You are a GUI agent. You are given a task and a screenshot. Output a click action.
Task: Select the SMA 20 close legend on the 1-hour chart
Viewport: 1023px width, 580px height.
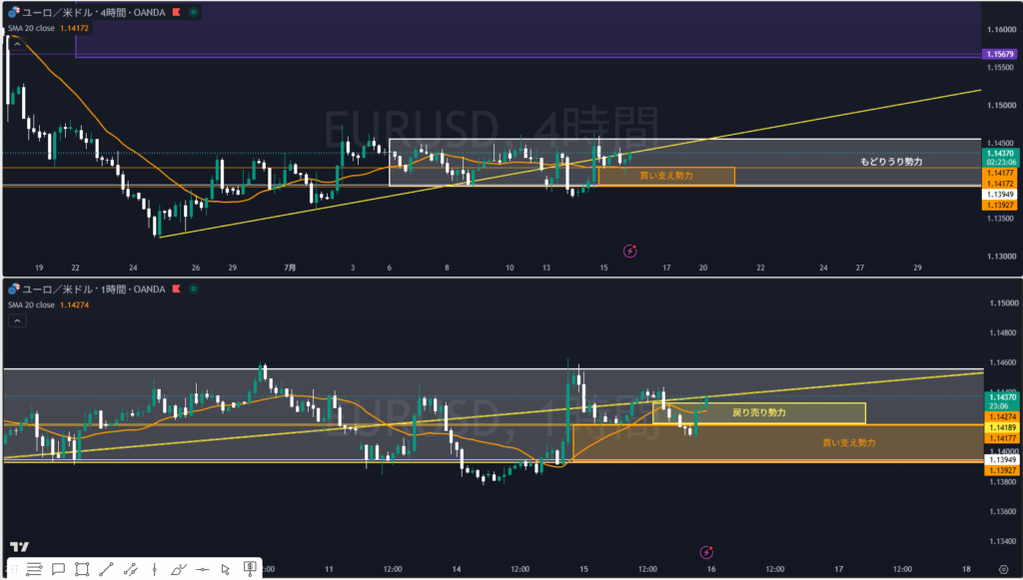pos(48,305)
